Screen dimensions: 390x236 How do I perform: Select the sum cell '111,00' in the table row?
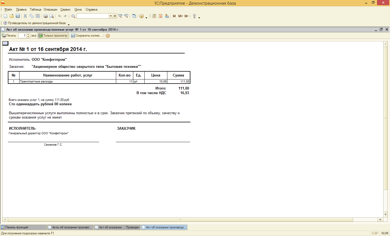178,81
